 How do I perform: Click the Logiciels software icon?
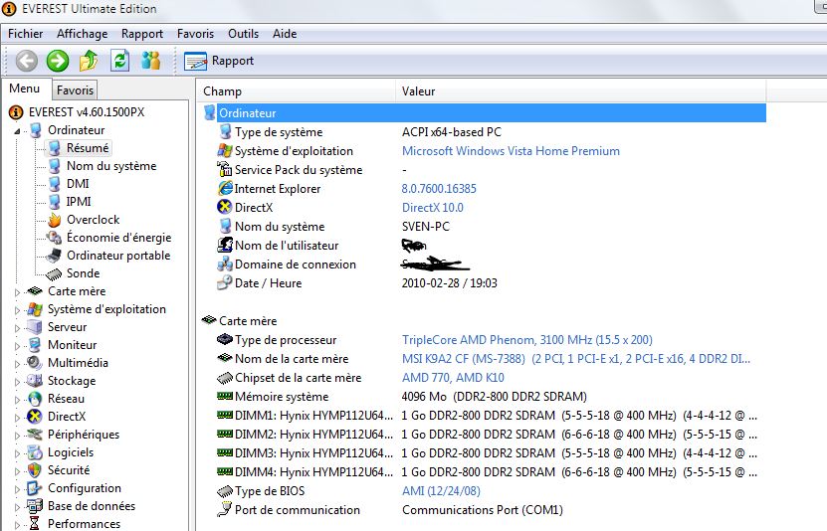pos(35,452)
